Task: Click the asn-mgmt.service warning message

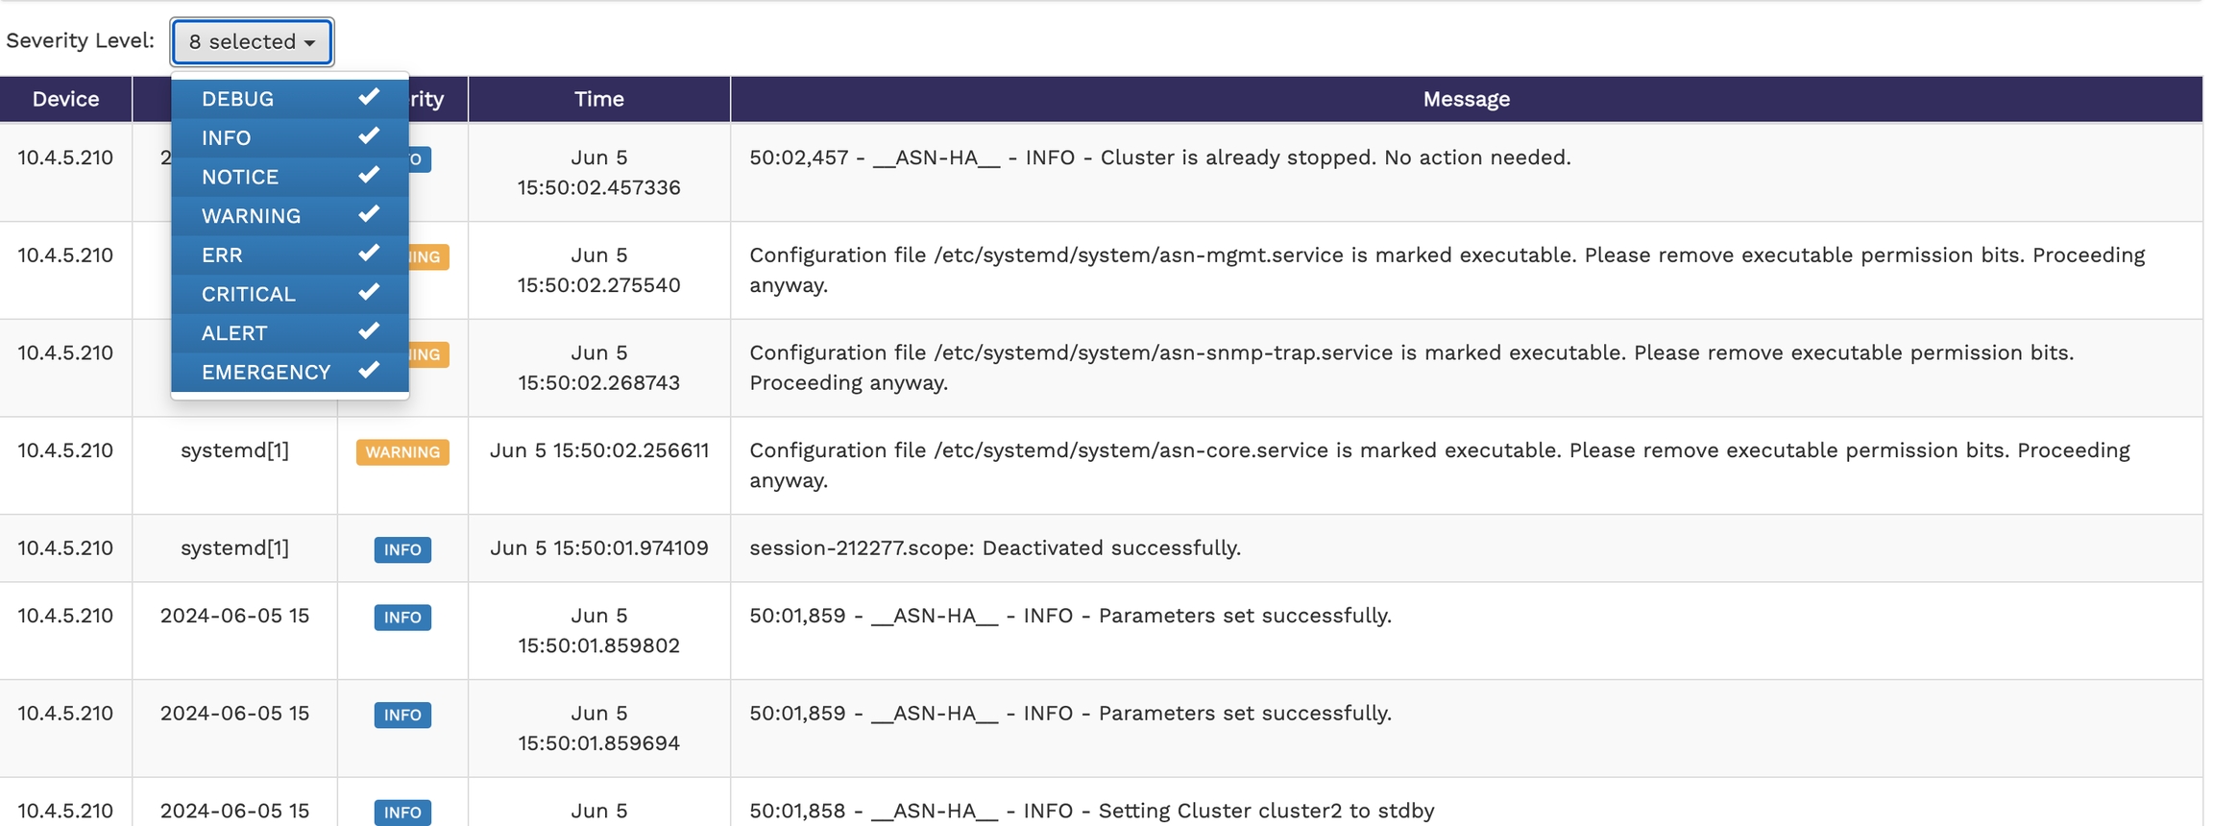Action: tap(1447, 270)
